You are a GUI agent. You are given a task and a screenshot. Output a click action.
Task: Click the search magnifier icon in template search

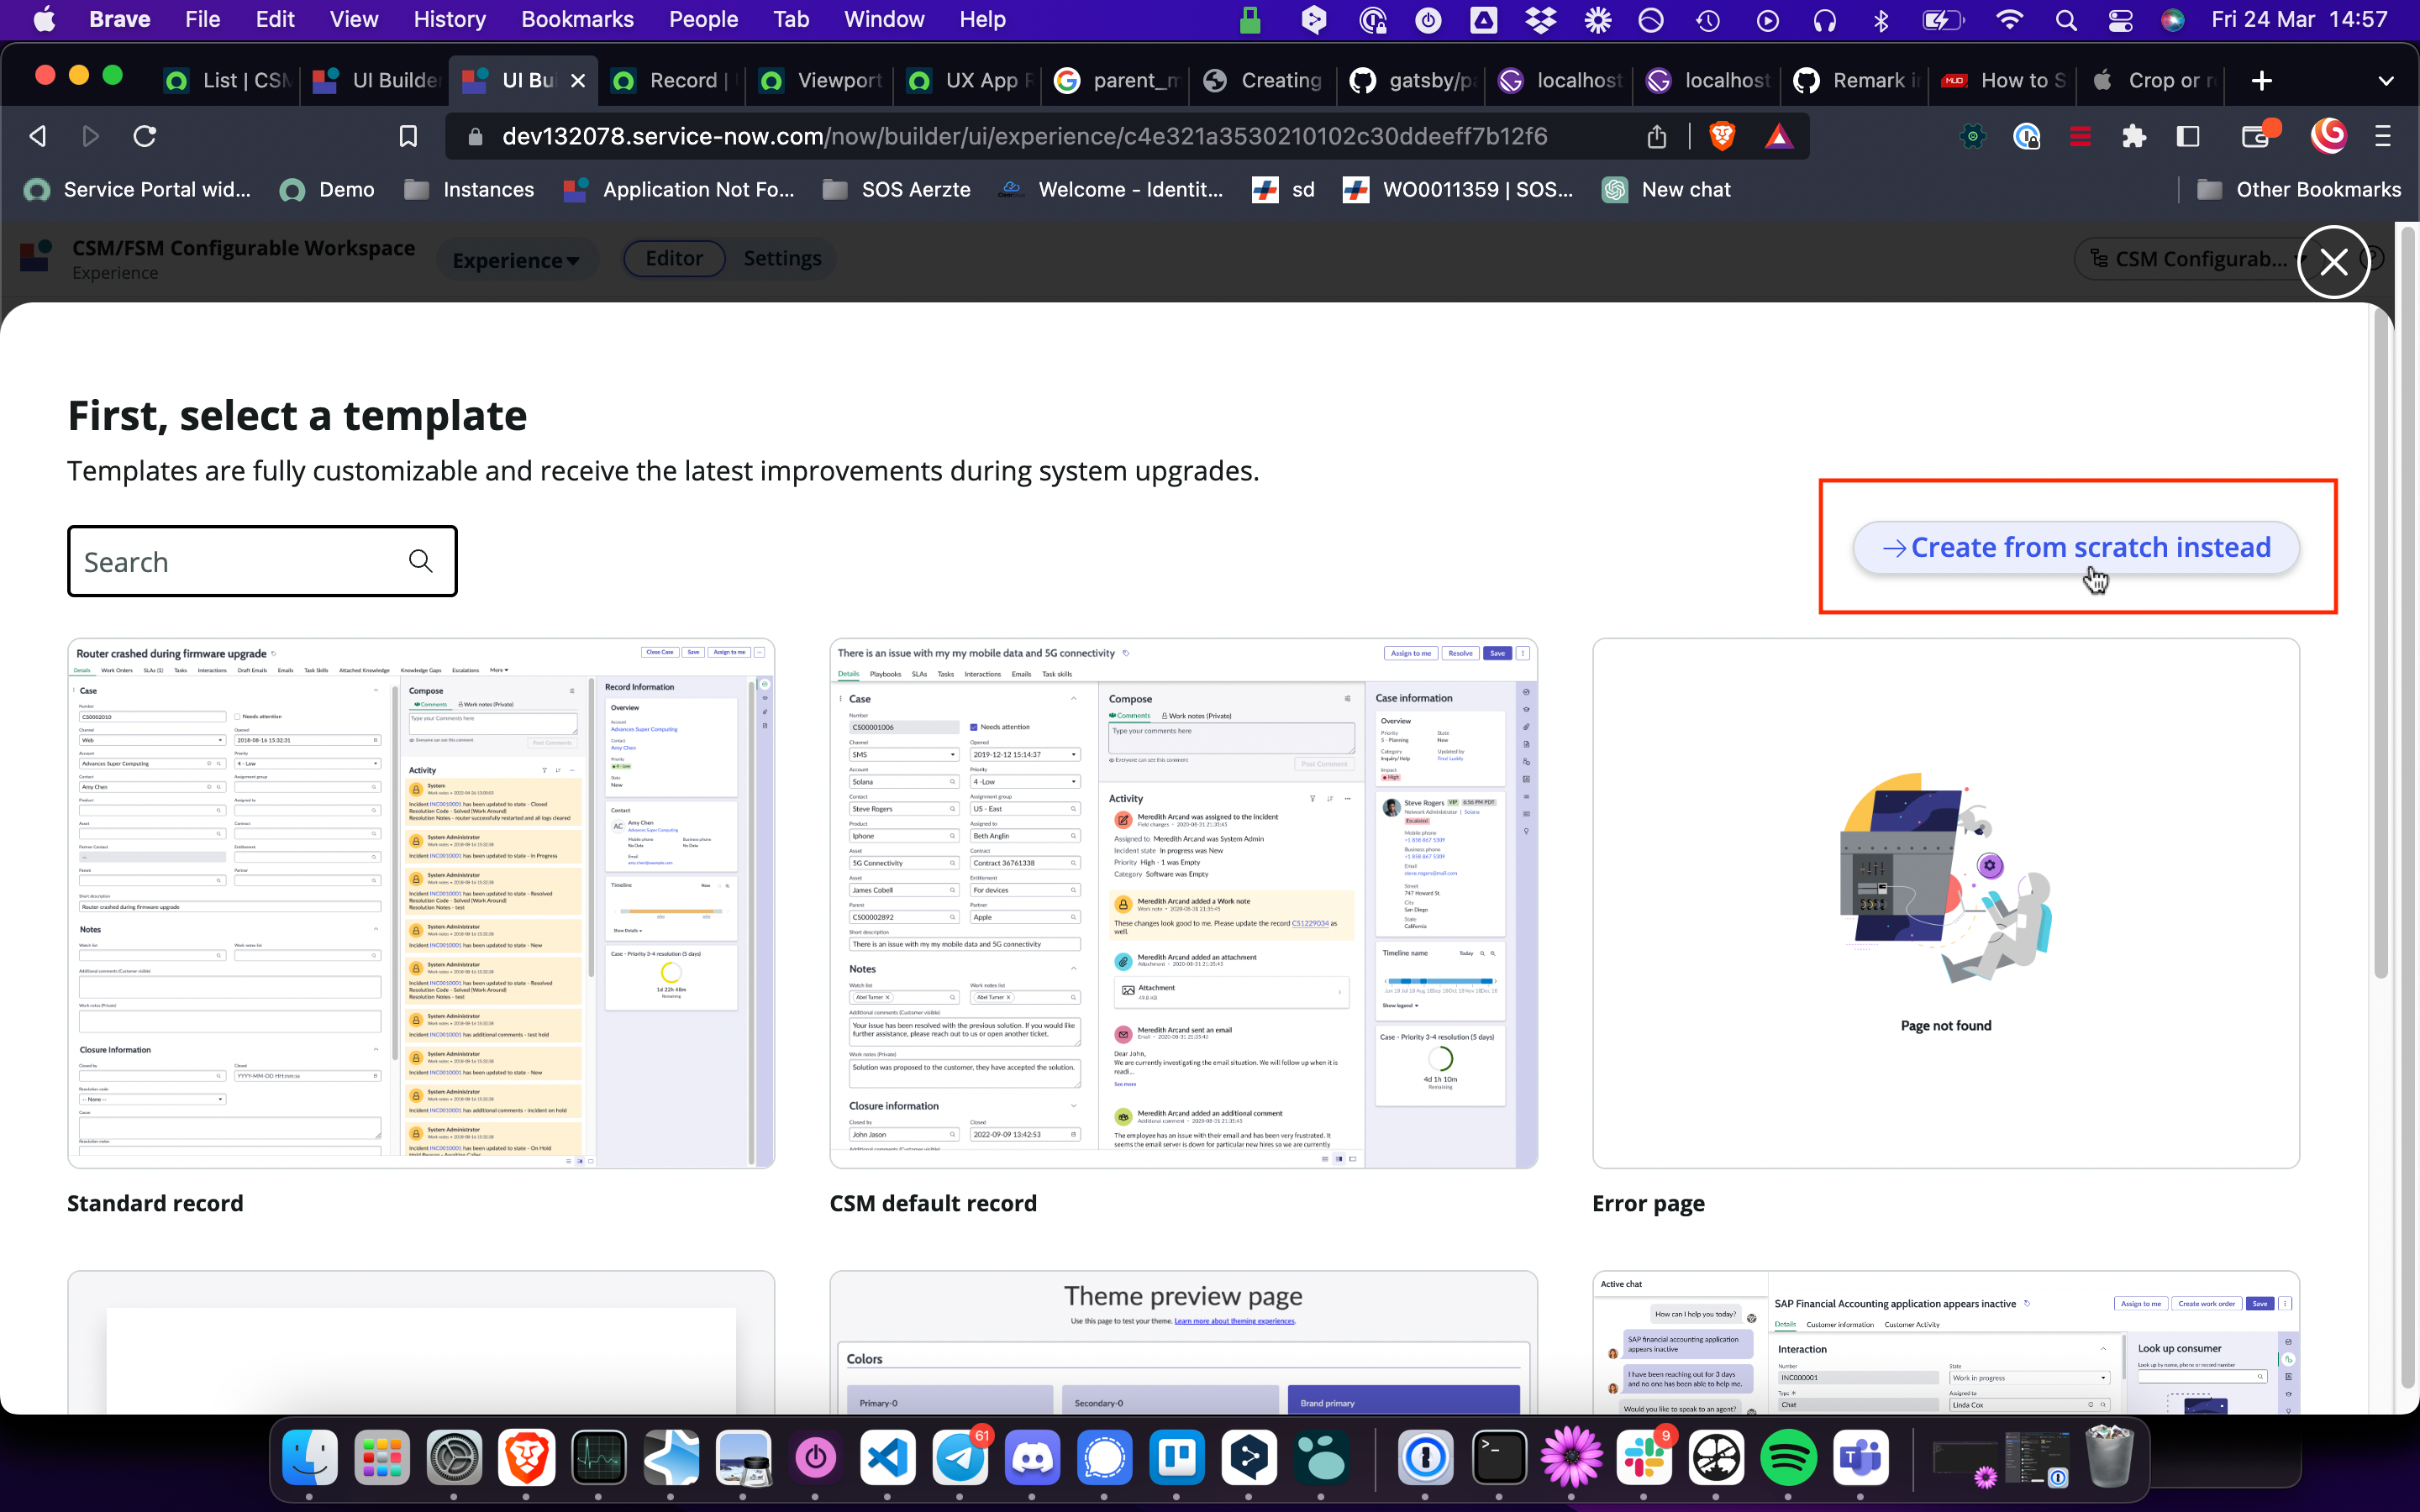click(420, 562)
